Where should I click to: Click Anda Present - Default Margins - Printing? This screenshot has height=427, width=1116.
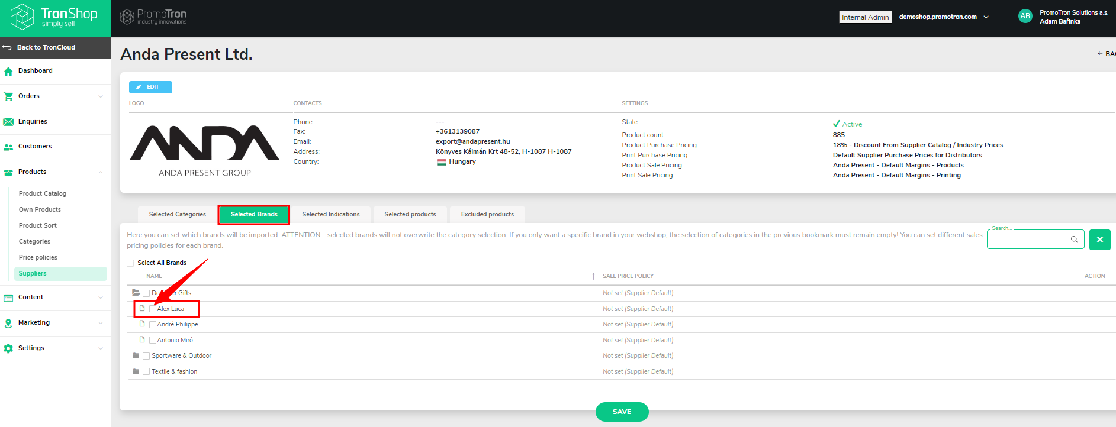click(896, 176)
